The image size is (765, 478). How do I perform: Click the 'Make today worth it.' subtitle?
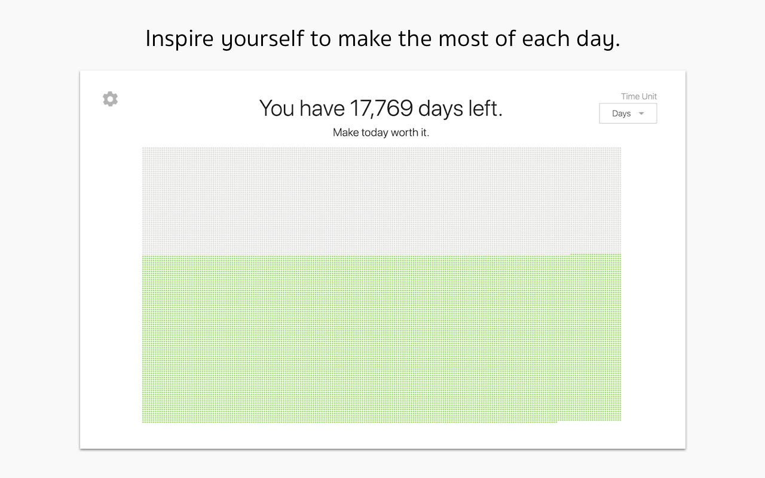[x=381, y=133]
